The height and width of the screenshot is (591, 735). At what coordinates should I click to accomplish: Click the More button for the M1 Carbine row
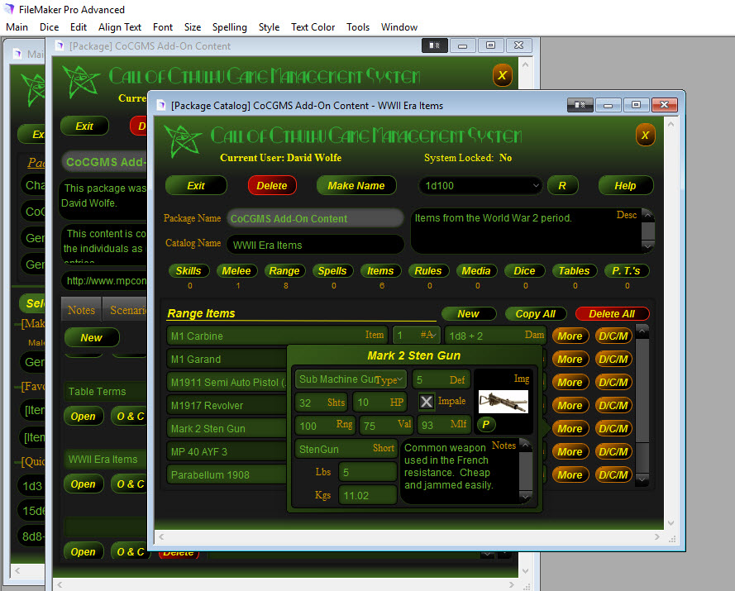pos(570,336)
